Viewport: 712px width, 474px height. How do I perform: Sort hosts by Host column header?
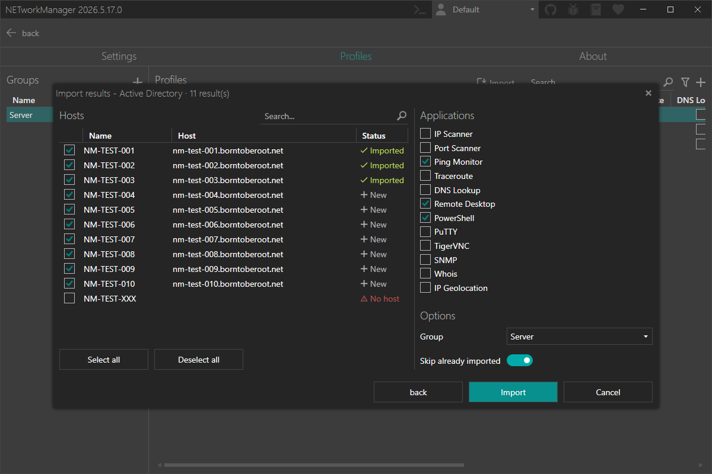click(264, 136)
